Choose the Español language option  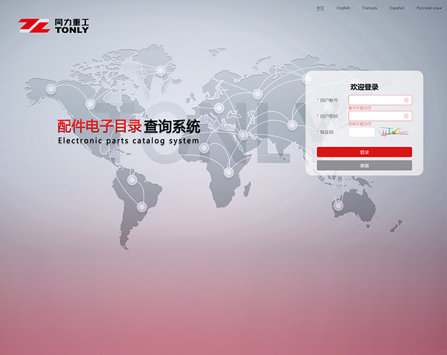tap(397, 8)
